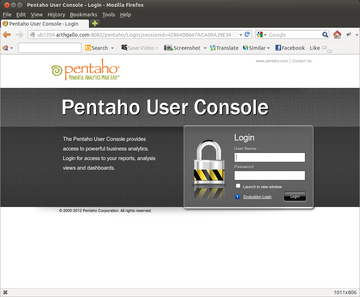Viewport: 360px width, 297px height.
Task: Expand the Similar dropdown arrow
Action: [x=268, y=48]
